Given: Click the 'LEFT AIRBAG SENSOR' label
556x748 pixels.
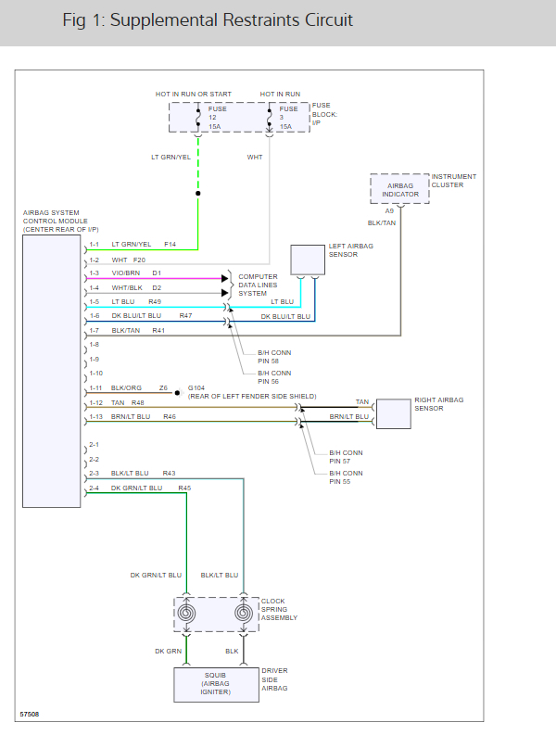Looking at the screenshot, I should [351, 250].
